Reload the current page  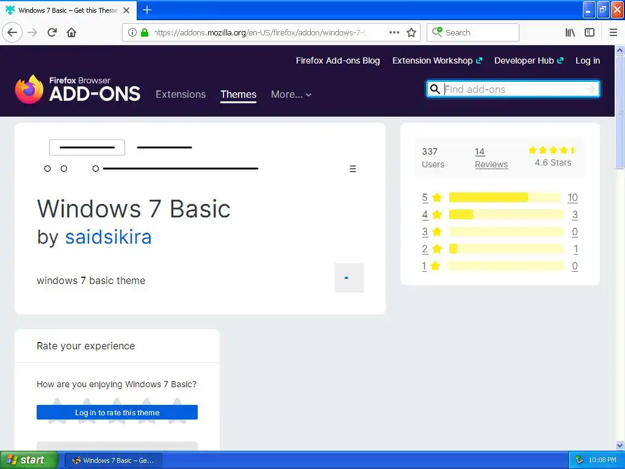point(52,32)
